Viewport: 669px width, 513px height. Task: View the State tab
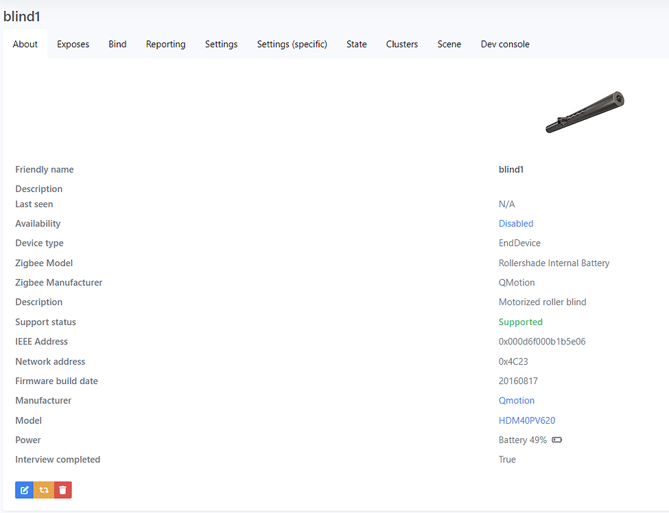pos(356,44)
